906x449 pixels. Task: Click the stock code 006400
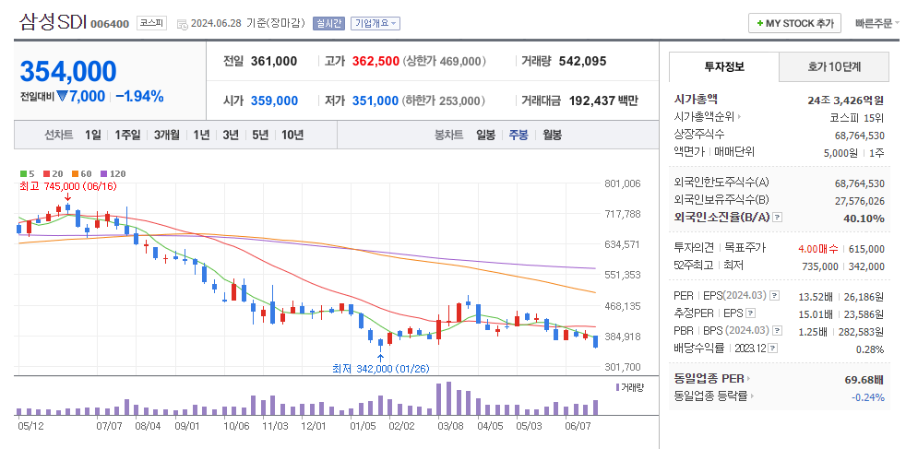pyautogui.click(x=110, y=24)
